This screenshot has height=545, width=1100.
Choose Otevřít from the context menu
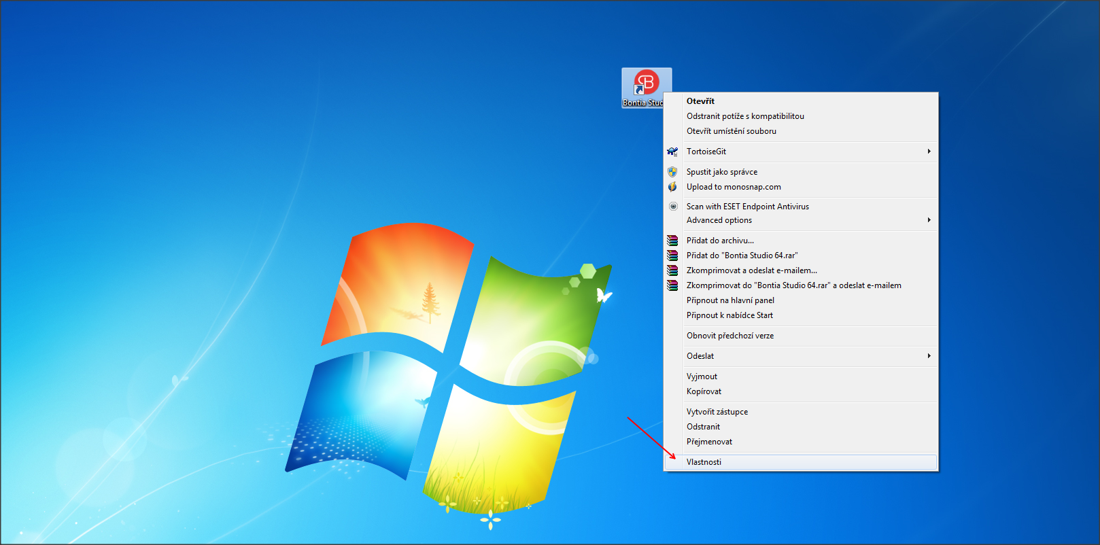801,101
